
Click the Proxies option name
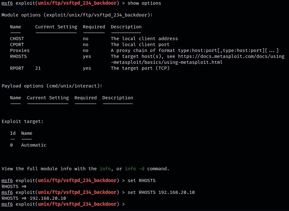click(20, 50)
